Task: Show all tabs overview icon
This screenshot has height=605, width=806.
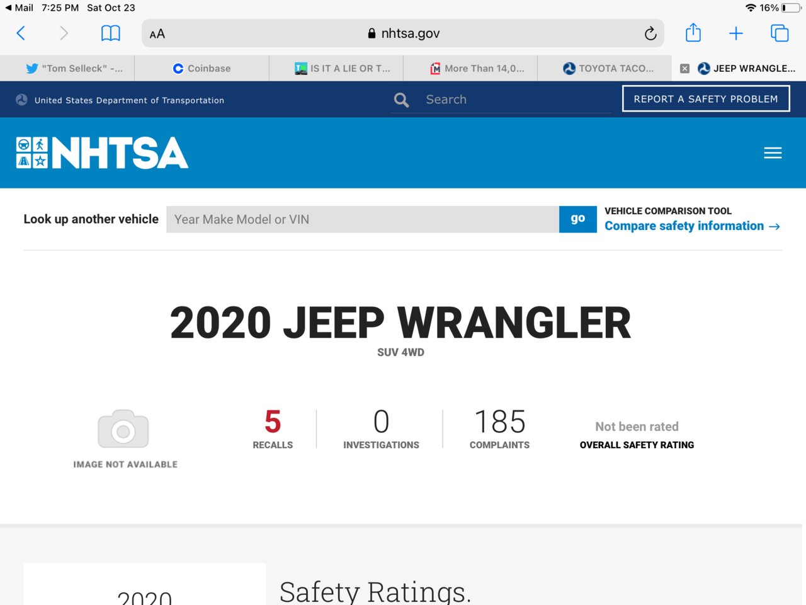Action: [x=780, y=33]
